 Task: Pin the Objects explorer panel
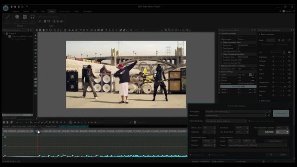[28, 30]
